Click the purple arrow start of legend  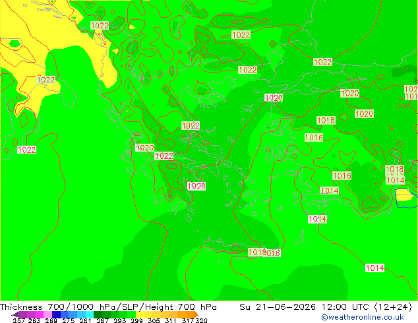[15, 314]
